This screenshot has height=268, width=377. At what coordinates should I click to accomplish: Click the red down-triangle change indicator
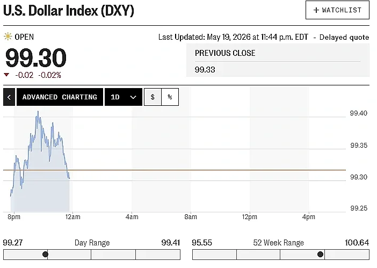pyautogui.click(x=6, y=75)
